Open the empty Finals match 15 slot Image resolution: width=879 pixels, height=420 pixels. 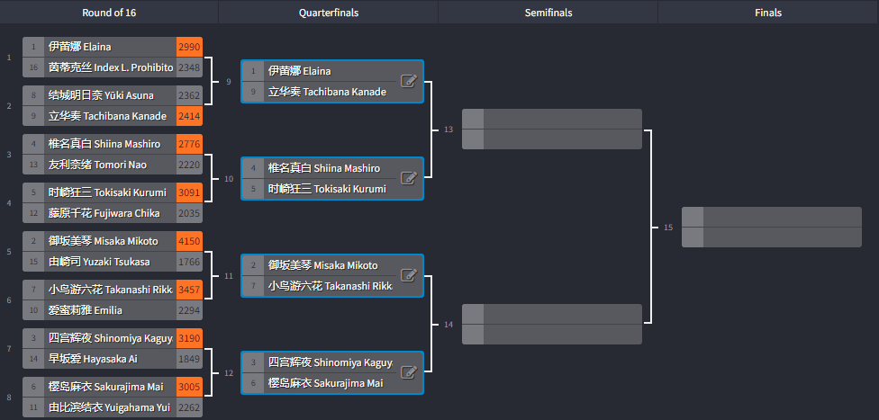(x=771, y=227)
